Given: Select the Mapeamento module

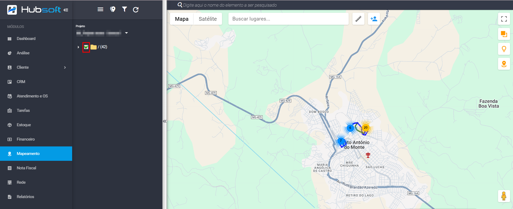Looking at the screenshot, I should pyautogui.click(x=36, y=154).
